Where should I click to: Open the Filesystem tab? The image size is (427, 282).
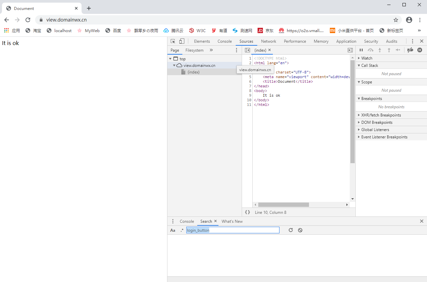[x=194, y=50]
